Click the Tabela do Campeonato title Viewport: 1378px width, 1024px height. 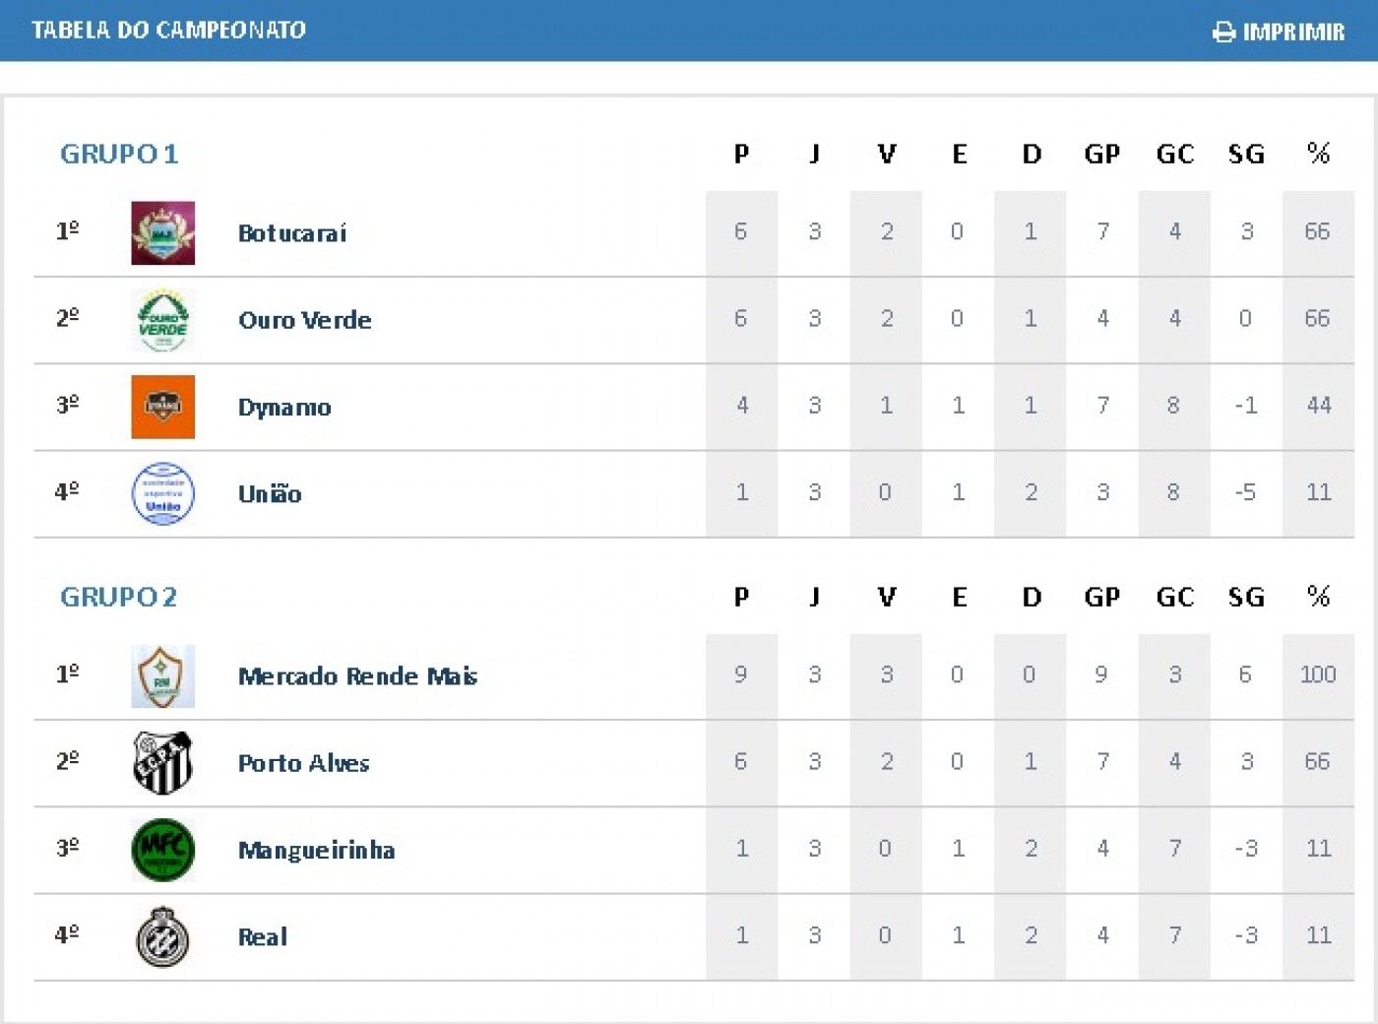(x=168, y=30)
